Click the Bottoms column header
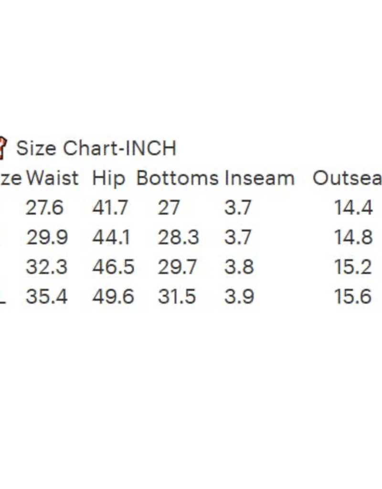 178,178
